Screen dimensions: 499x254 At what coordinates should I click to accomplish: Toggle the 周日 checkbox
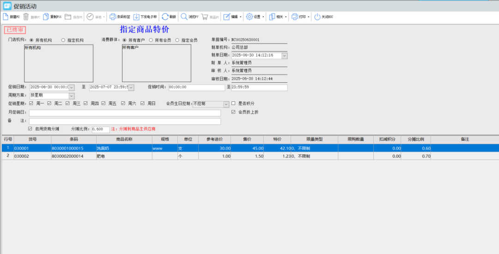click(x=142, y=103)
